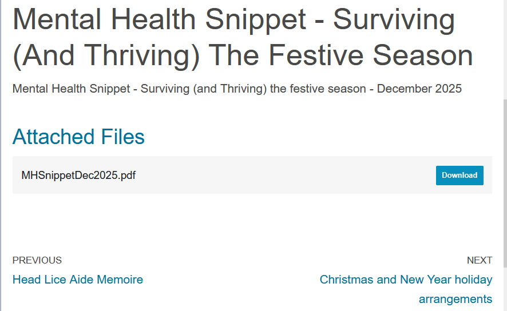Click the NEXT label

point(479,260)
